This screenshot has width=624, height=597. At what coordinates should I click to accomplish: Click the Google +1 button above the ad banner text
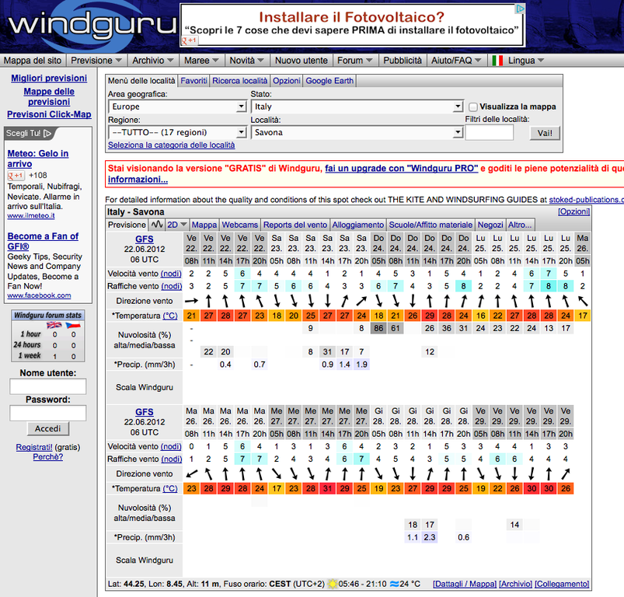point(189,40)
